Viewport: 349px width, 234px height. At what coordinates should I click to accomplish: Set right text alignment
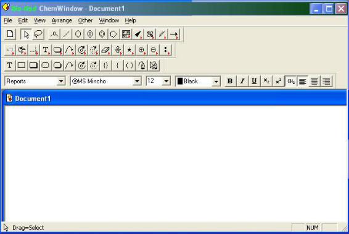327,81
